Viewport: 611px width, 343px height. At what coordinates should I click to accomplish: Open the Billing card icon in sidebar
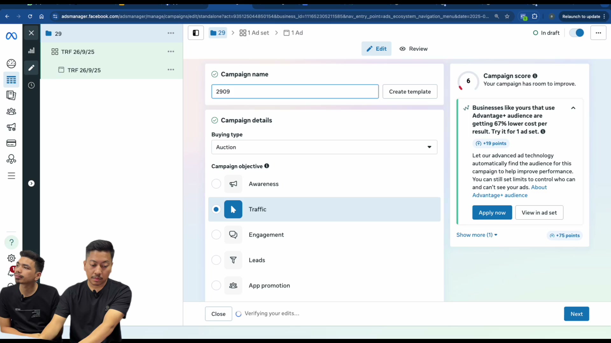click(11, 143)
